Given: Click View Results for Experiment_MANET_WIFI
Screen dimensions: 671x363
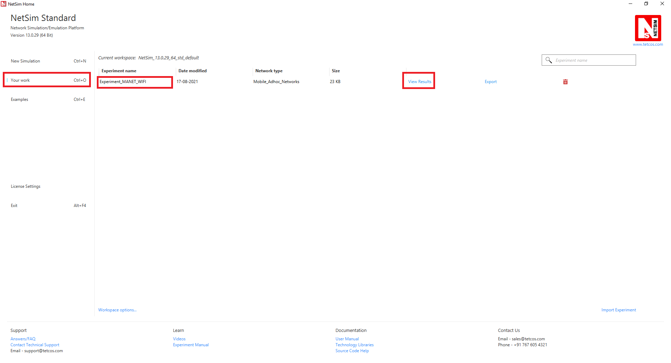Looking at the screenshot, I should coord(419,82).
